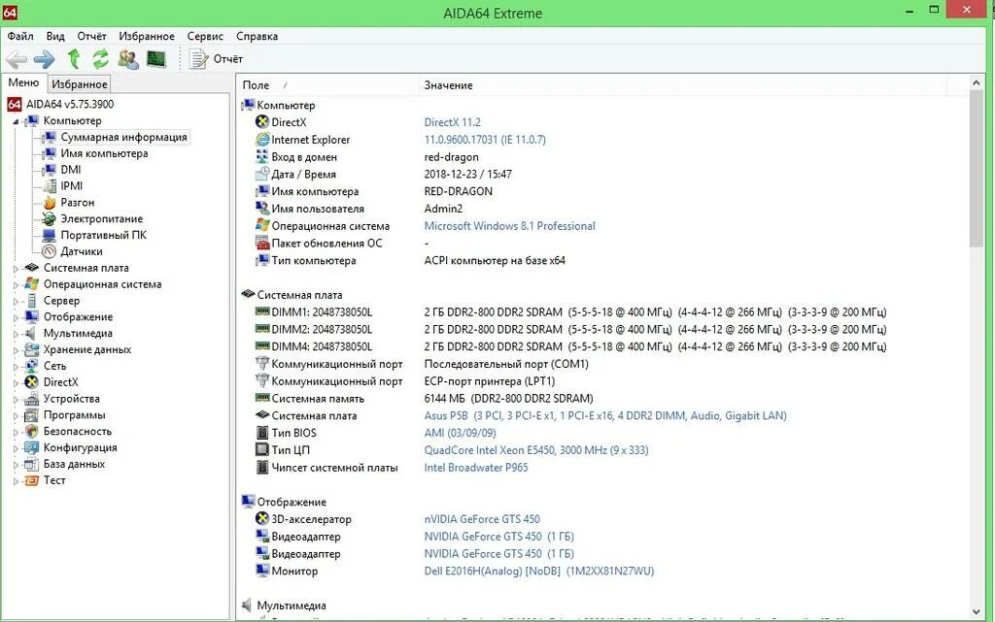995x622 pixels.
Task: Click the Безопасность shield icon
Action: point(32,432)
